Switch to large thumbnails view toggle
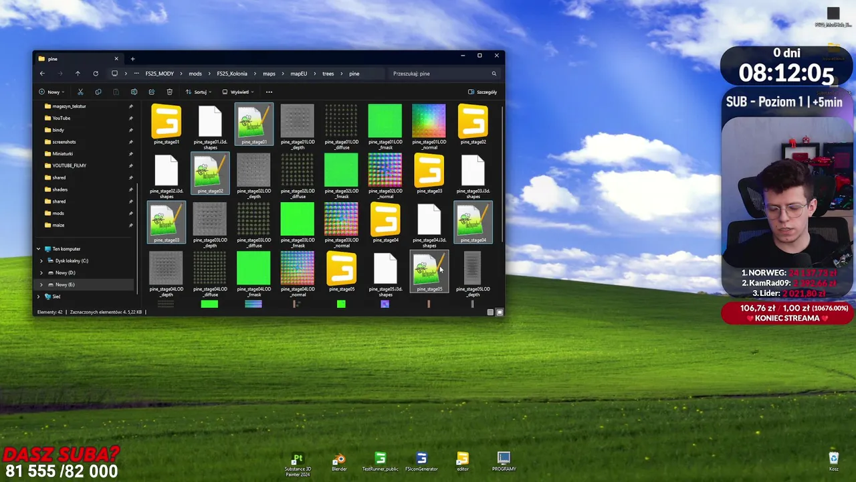 point(499,312)
